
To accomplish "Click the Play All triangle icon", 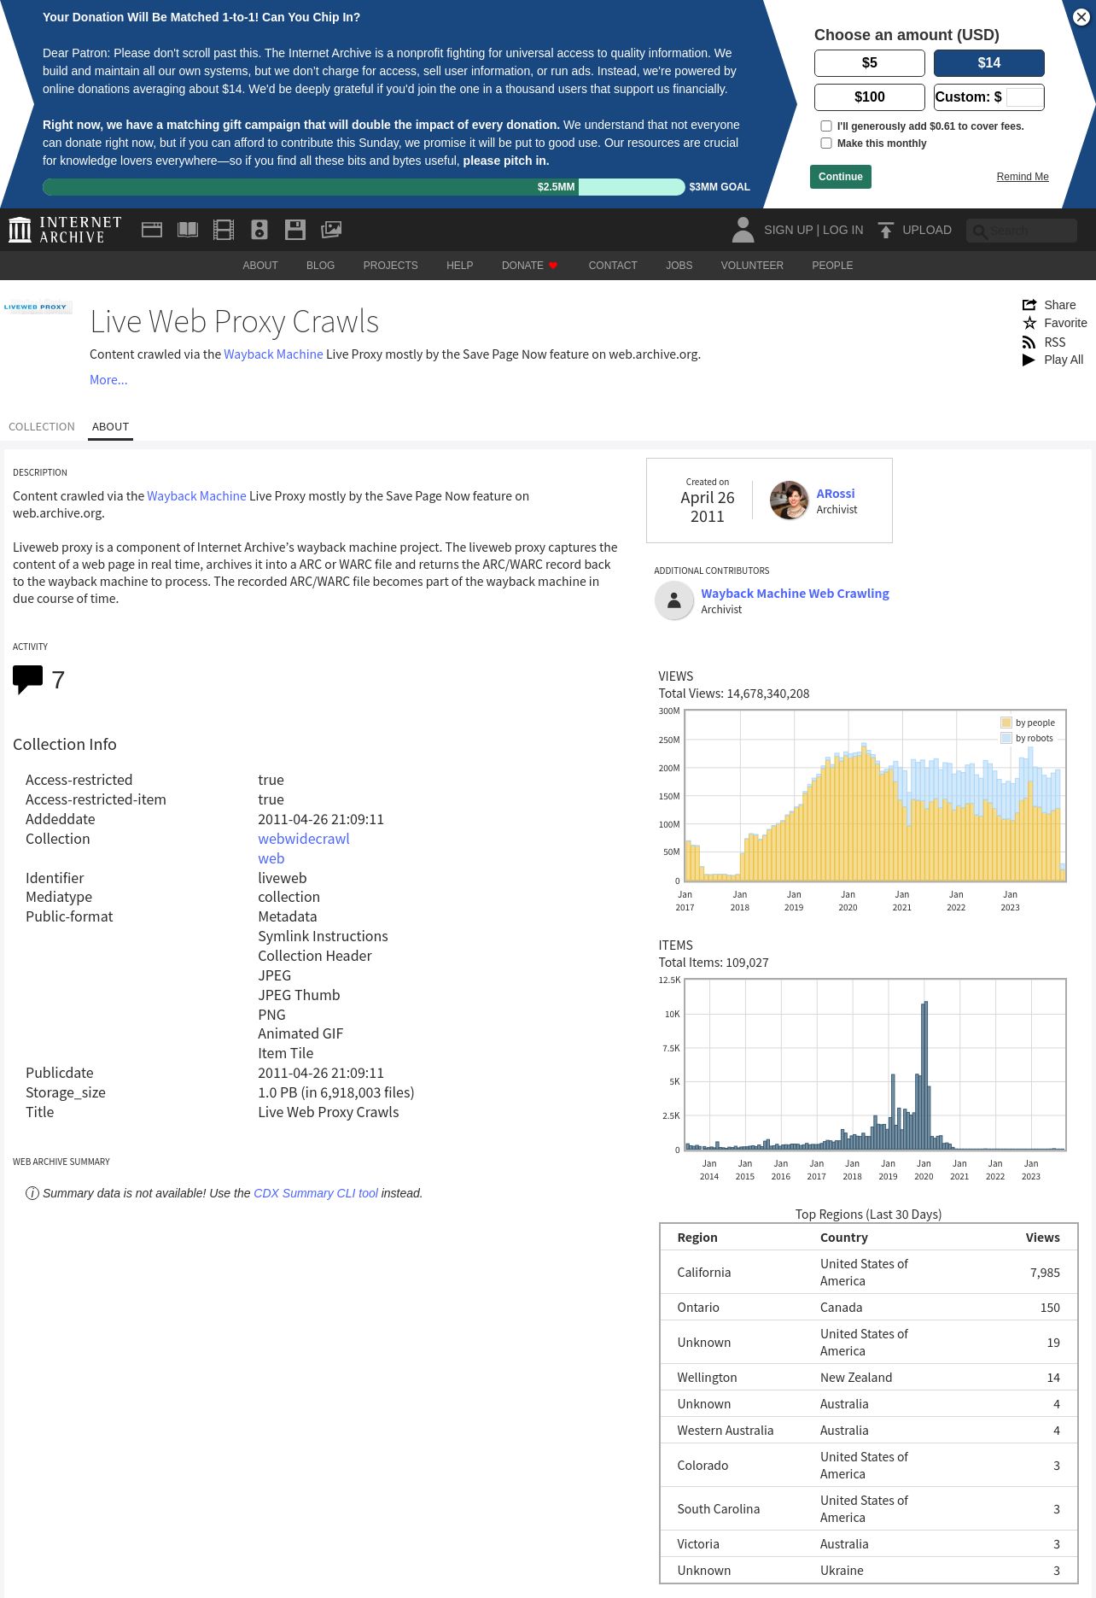I will (1029, 360).
